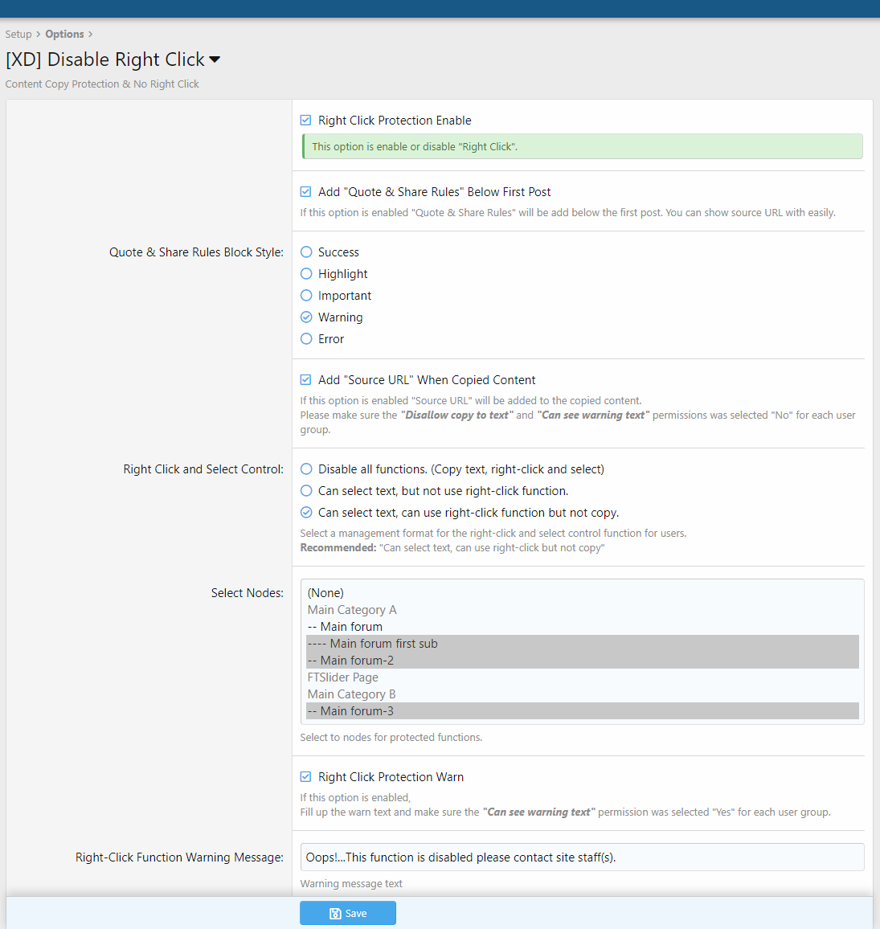Viewport: 880px width, 929px height.
Task: Disable the Right Click Protection Warn checkbox
Action: pos(306,777)
